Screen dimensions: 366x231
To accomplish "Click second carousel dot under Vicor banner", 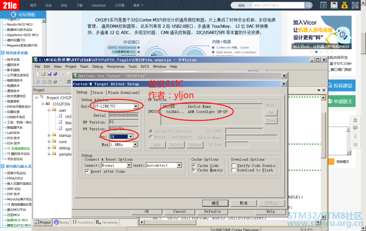I will point(316,52).
